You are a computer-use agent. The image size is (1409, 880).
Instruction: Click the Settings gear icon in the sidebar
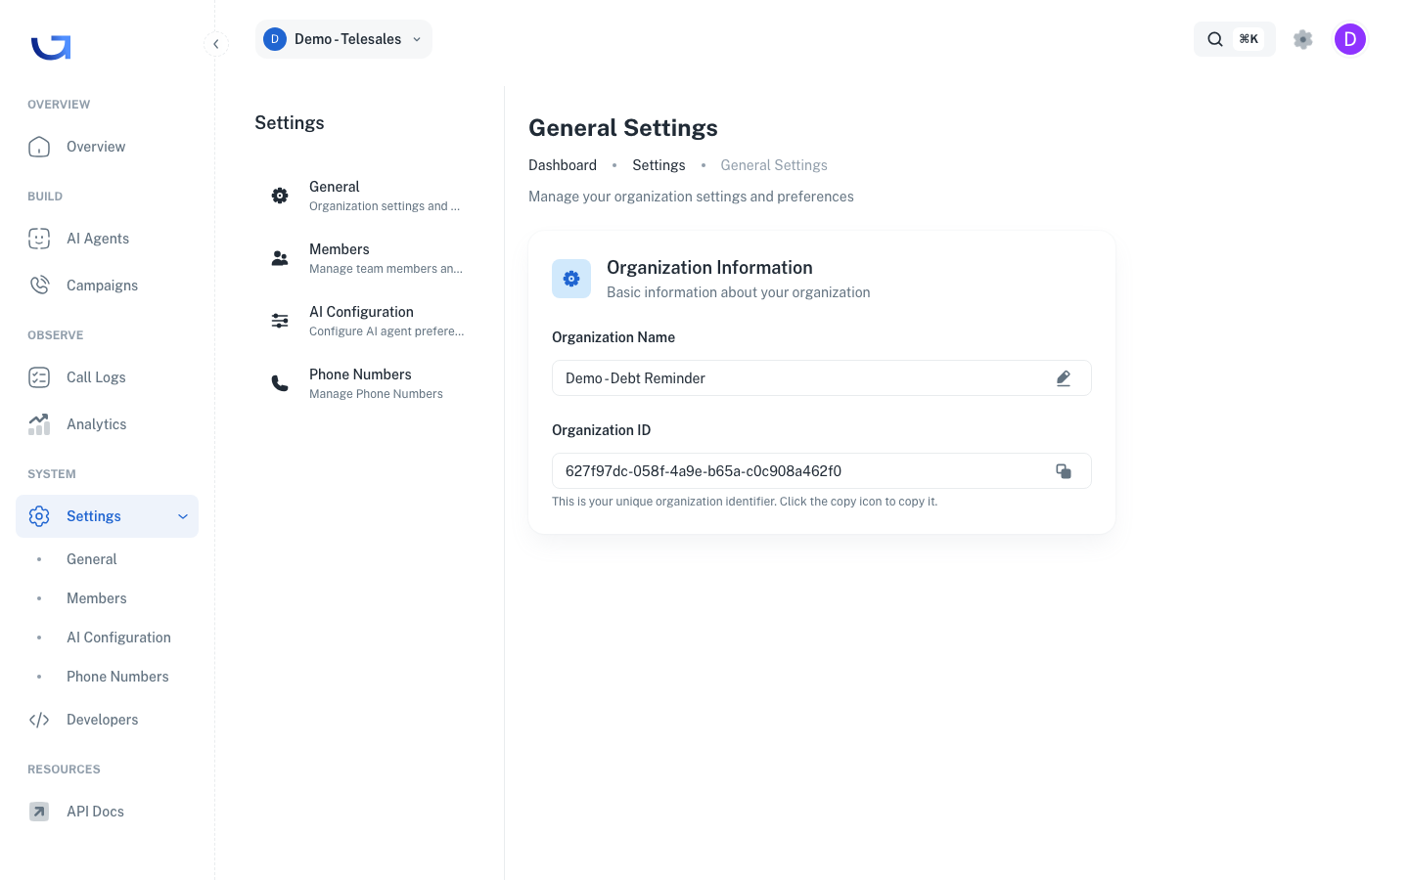coord(39,516)
